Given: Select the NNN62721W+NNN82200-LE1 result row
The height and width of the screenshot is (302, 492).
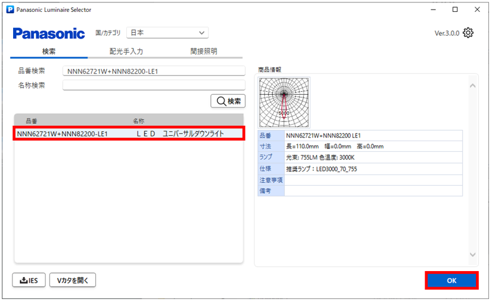Looking at the screenshot, I should coord(129,134).
